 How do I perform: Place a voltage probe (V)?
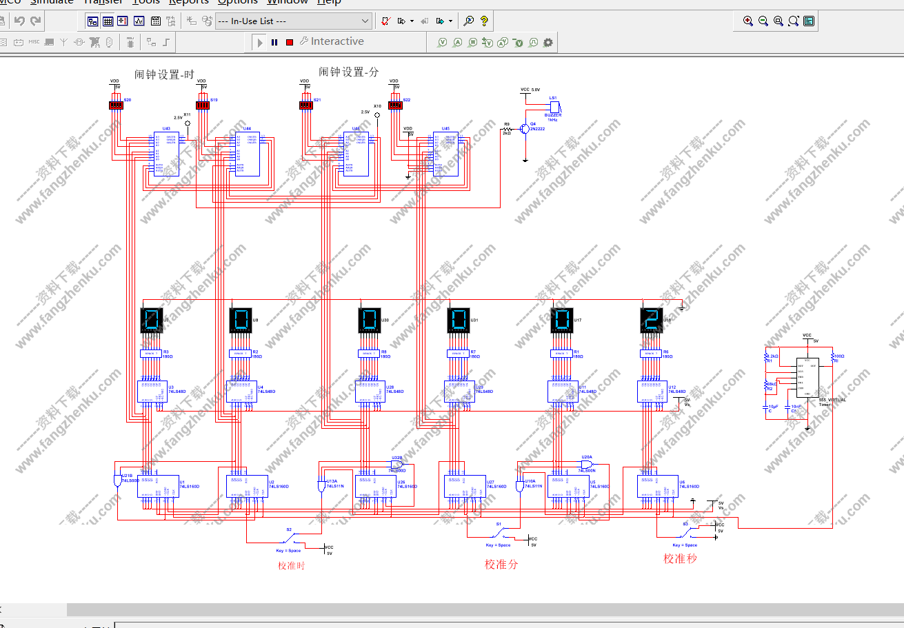442,42
